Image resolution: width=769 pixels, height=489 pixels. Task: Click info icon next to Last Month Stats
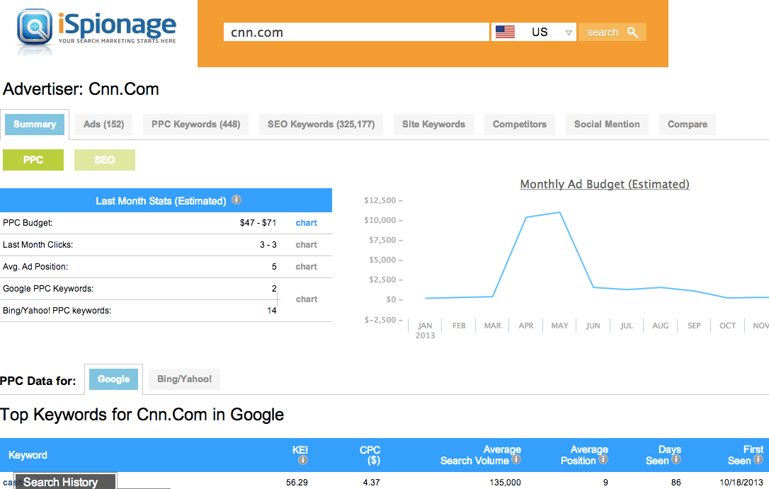pyautogui.click(x=237, y=200)
